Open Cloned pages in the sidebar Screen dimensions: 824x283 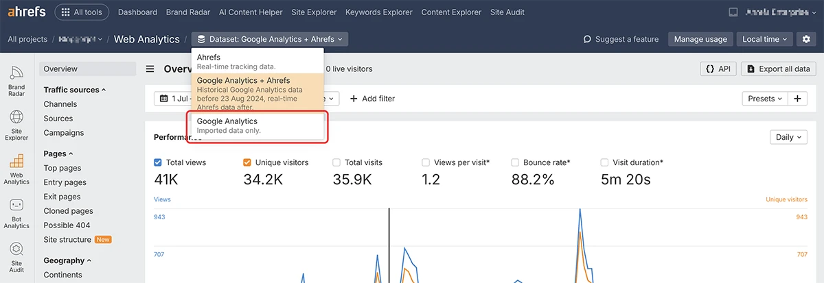(x=69, y=211)
